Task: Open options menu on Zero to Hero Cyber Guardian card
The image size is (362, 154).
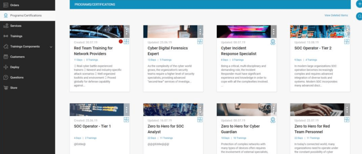Action: point(273,110)
